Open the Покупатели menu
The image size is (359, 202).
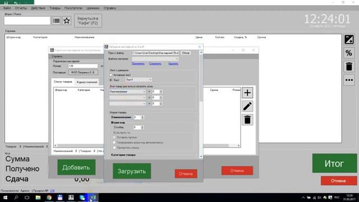[x=73, y=8]
